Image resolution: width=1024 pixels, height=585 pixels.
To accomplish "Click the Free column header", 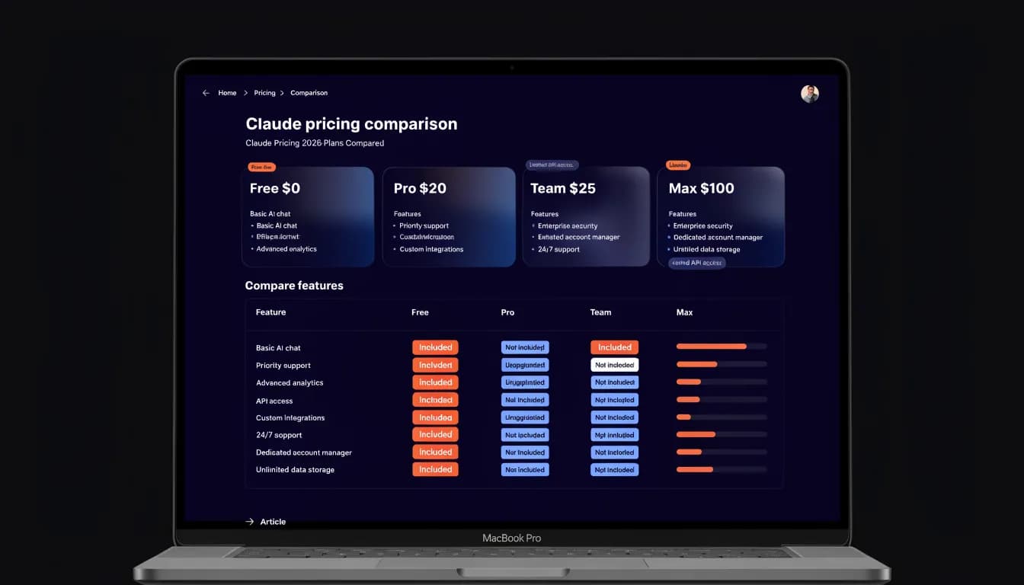I will (420, 312).
